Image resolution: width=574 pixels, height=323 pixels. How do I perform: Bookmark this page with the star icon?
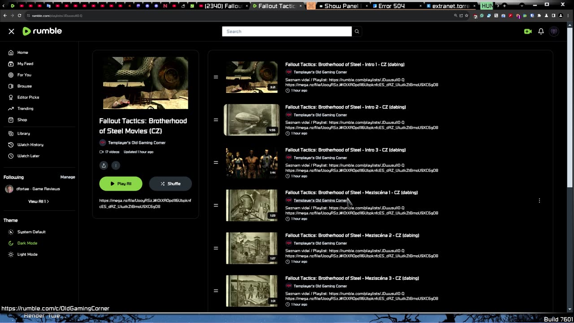(467, 15)
